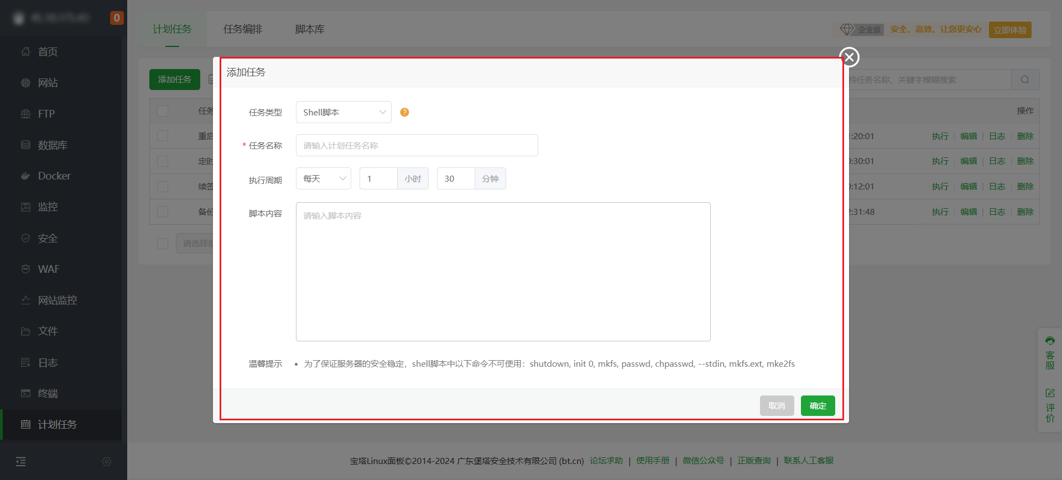1062x480 pixels.
Task: Collapse the sidebar menu icon
Action: click(20, 462)
